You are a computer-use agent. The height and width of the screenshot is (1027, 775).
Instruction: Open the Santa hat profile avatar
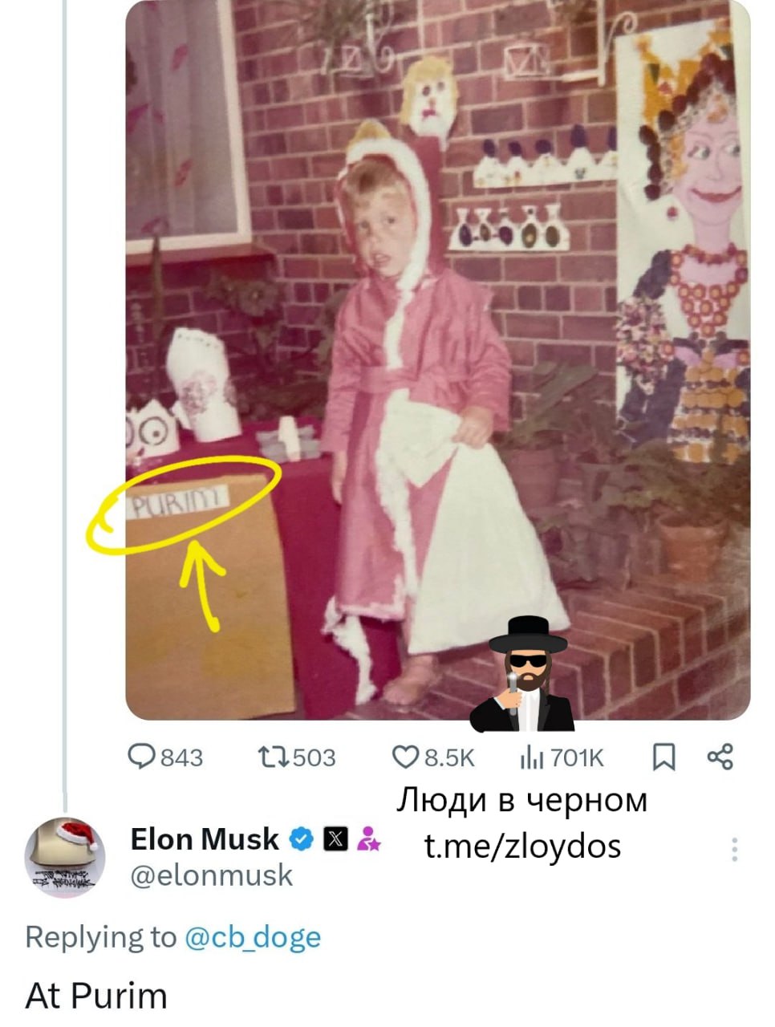click(65, 857)
